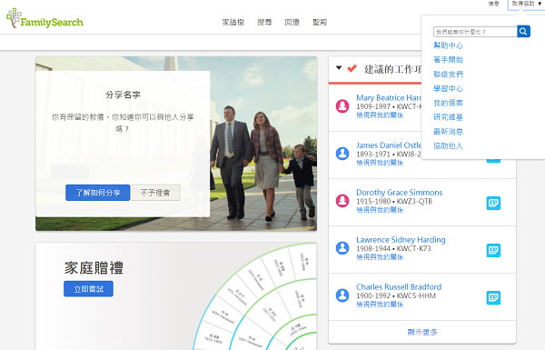Click temple card icon beside Charles Russell Bradford
Image resolution: width=545 pixels, height=350 pixels.
[493, 298]
